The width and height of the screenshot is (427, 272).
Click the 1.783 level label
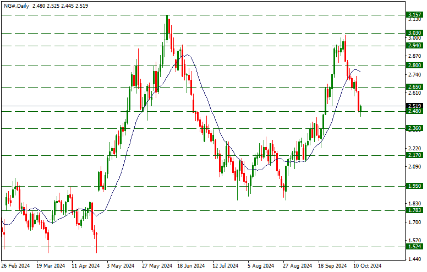(414, 210)
